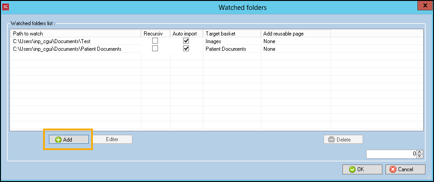Click the spinner down arrow

click(x=420, y=156)
